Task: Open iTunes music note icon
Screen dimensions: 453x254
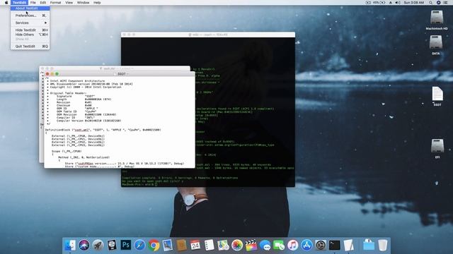Action: click(292, 246)
